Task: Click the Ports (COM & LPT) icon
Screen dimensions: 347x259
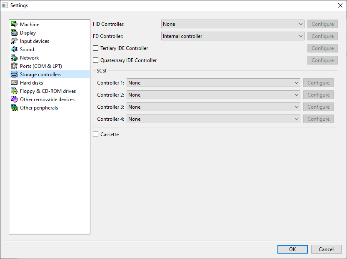Action: tap(14, 66)
